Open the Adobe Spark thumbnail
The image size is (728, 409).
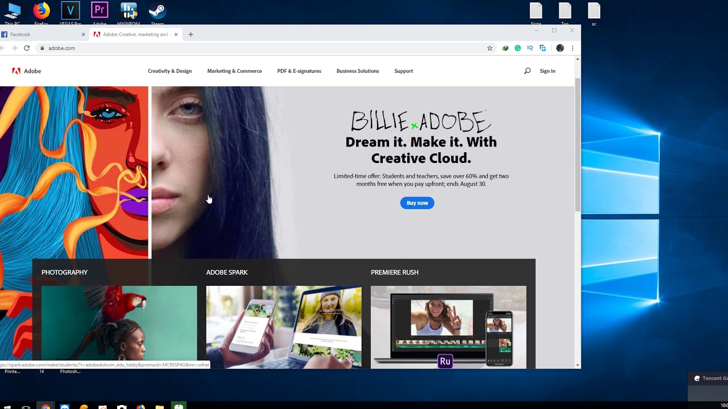click(x=284, y=327)
